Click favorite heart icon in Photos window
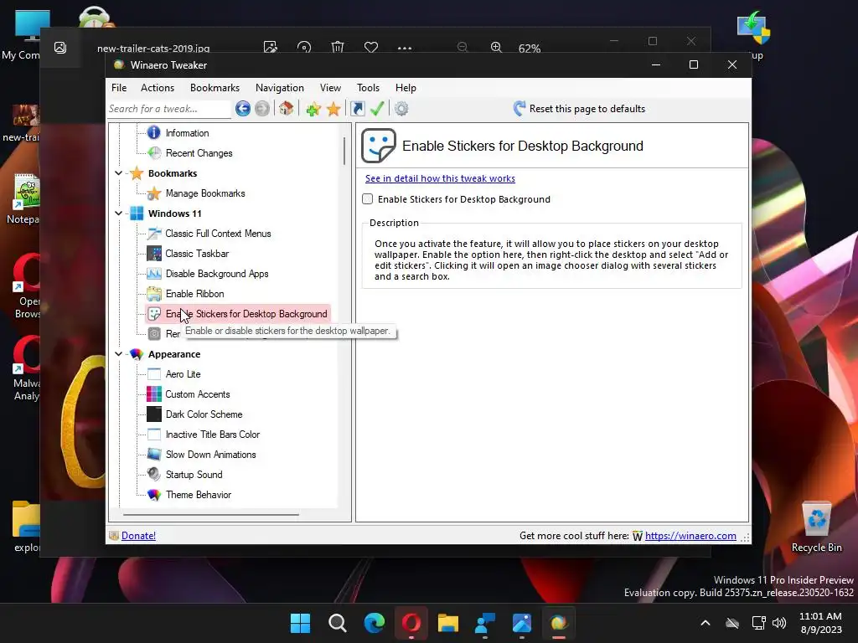The height and width of the screenshot is (643, 858). pyautogui.click(x=371, y=47)
